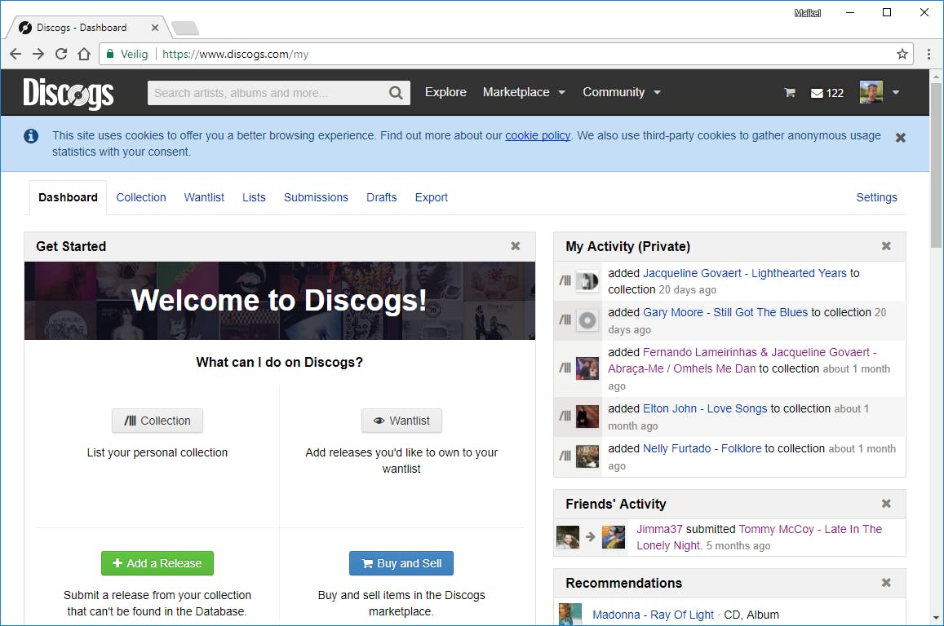Click the blue Buy and Sell button

(401, 563)
